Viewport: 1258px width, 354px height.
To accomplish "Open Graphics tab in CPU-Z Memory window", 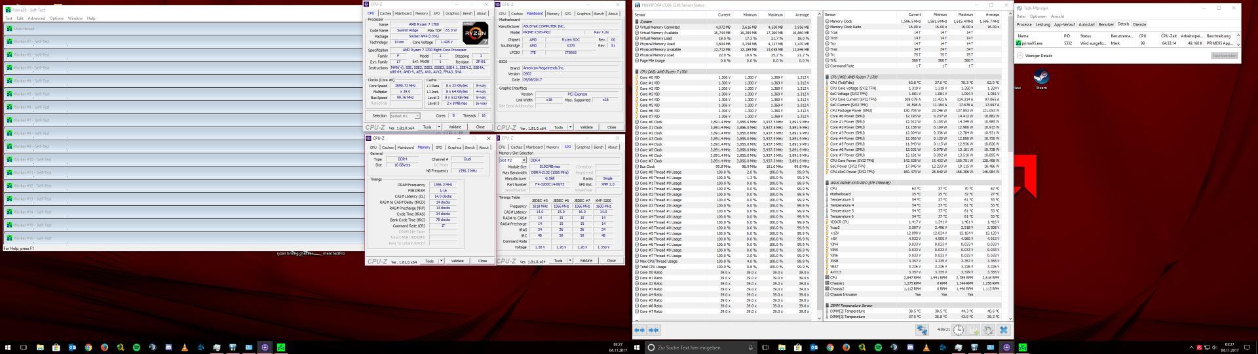I will click(x=455, y=147).
